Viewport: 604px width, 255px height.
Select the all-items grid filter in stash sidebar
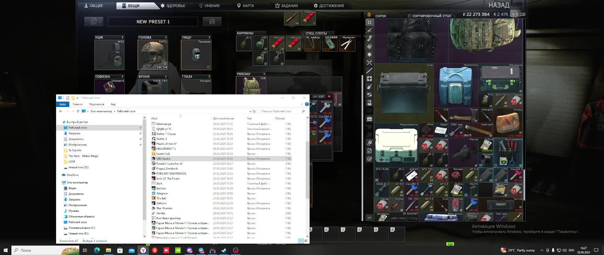pos(369,22)
